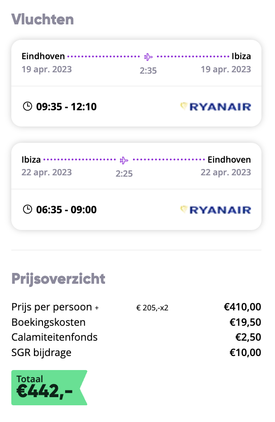
Task: Click the Boekingskosten price line
Action: click(x=136, y=322)
